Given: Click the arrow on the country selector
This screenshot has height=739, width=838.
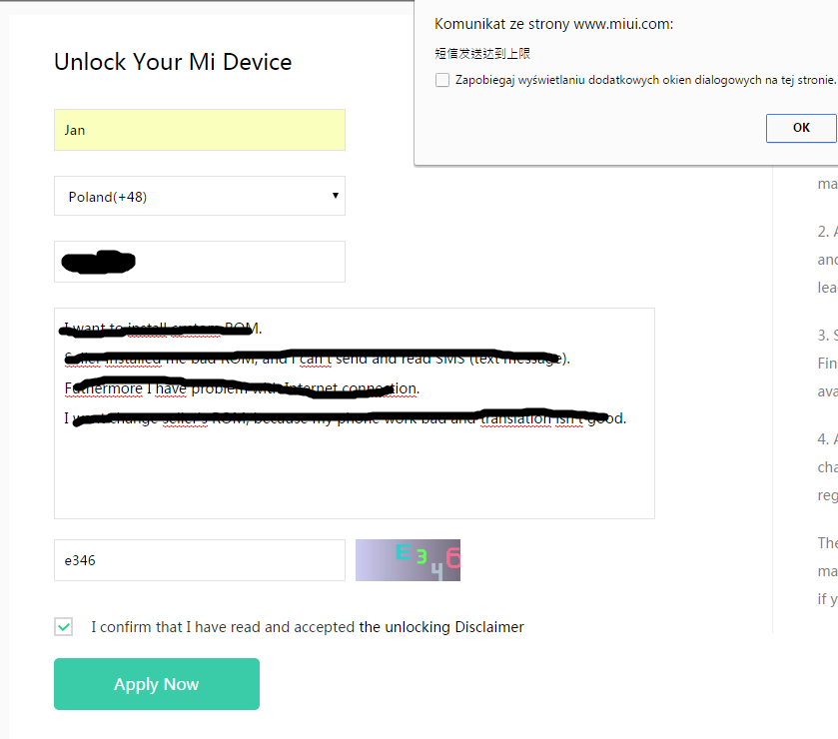Looking at the screenshot, I should tap(336, 196).
